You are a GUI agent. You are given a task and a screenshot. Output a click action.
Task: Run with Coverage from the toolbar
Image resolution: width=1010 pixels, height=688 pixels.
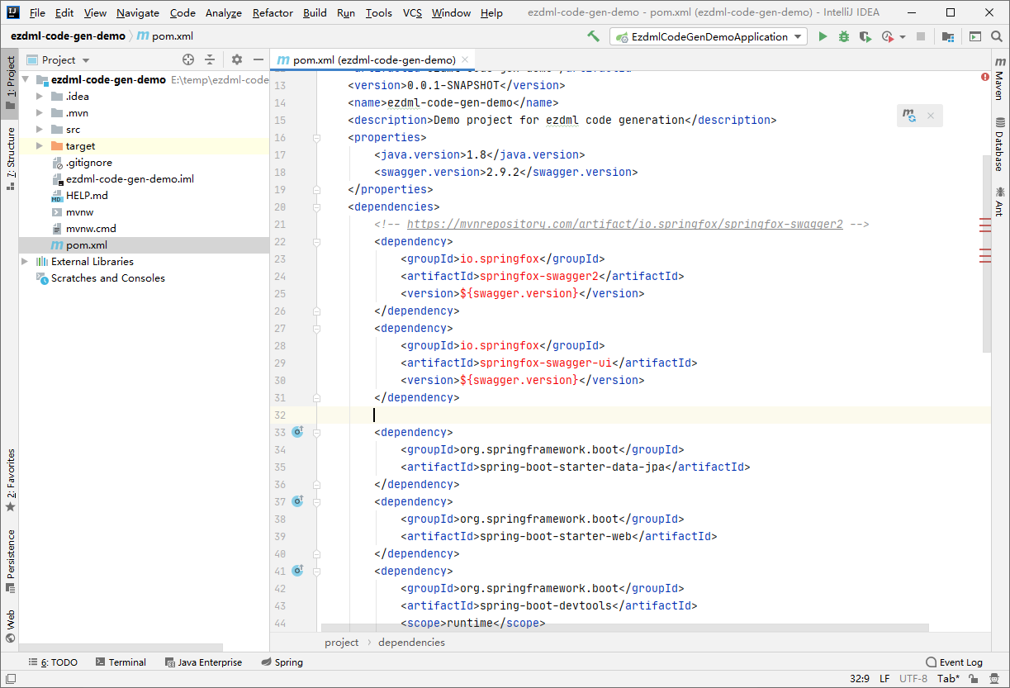865,36
